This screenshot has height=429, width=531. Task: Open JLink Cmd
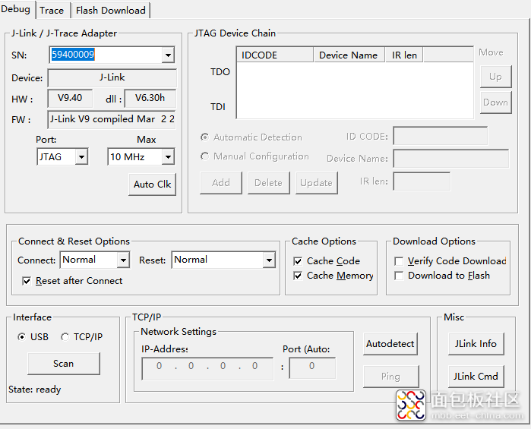pos(476,377)
